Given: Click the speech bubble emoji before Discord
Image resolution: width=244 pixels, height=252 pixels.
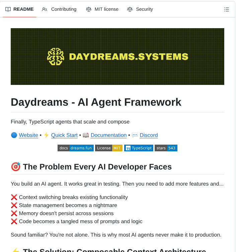Looking at the screenshot, I should pos(135,135).
